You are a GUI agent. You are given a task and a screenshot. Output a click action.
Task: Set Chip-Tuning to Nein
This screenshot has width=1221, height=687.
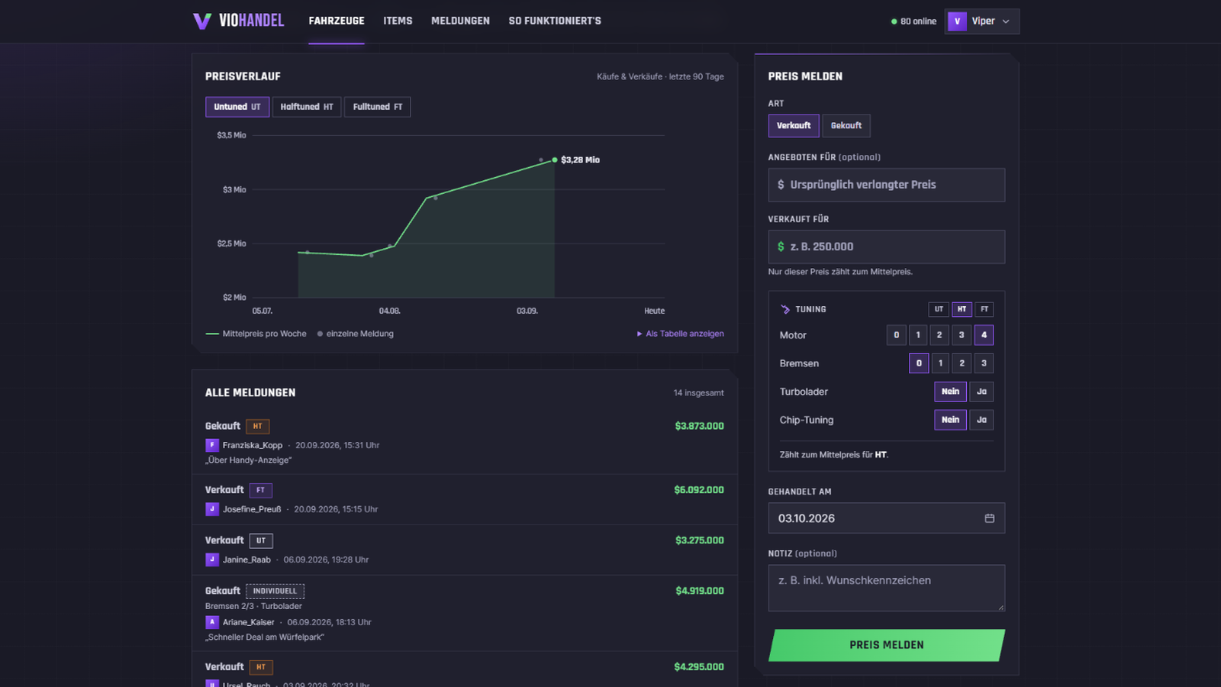point(950,420)
